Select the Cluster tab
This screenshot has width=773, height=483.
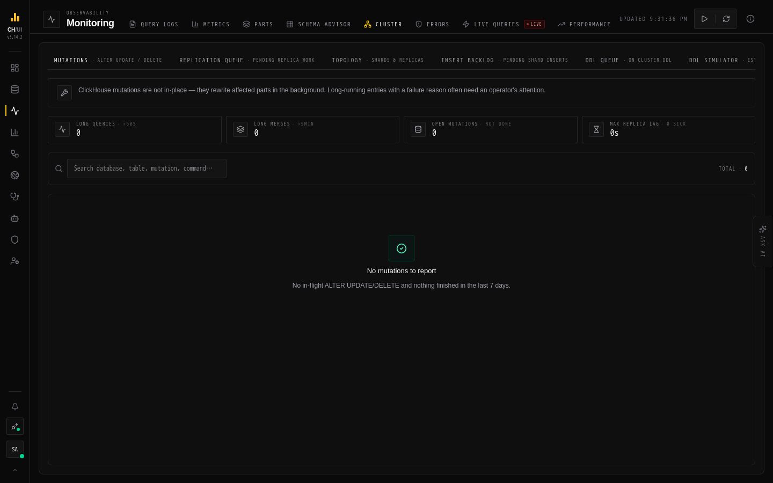(x=383, y=24)
